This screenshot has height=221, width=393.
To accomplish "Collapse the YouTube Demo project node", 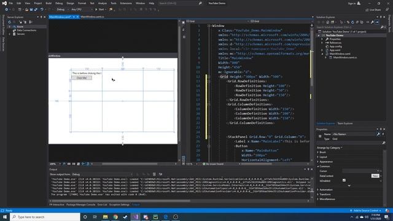I will coord(319,36).
